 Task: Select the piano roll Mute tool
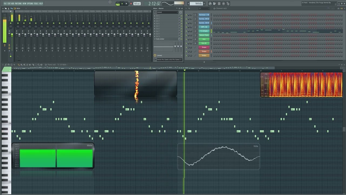tap(30, 65)
